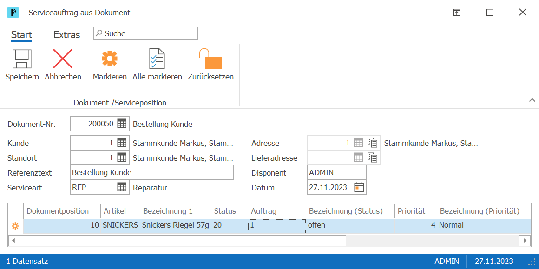Click the app logo in title bar
This screenshot has height=269, width=539.
pos(13,13)
